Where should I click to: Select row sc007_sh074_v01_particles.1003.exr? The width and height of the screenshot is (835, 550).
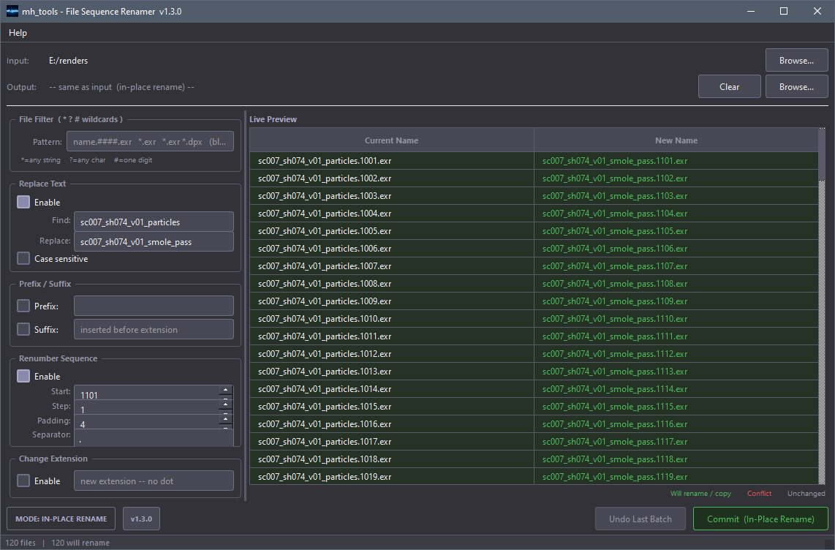[x=391, y=196]
